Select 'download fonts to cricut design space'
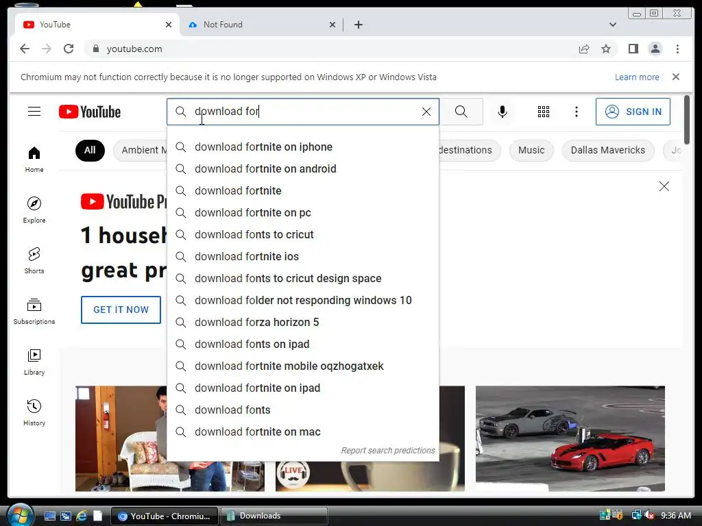The width and height of the screenshot is (702, 526). click(x=303, y=278)
